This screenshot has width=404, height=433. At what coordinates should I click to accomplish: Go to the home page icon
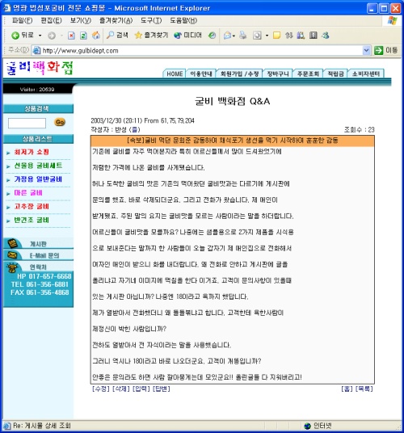point(96,36)
